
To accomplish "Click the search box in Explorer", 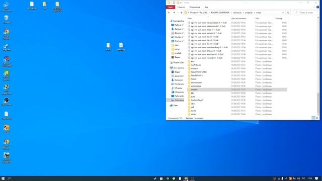I will pos(305,13).
